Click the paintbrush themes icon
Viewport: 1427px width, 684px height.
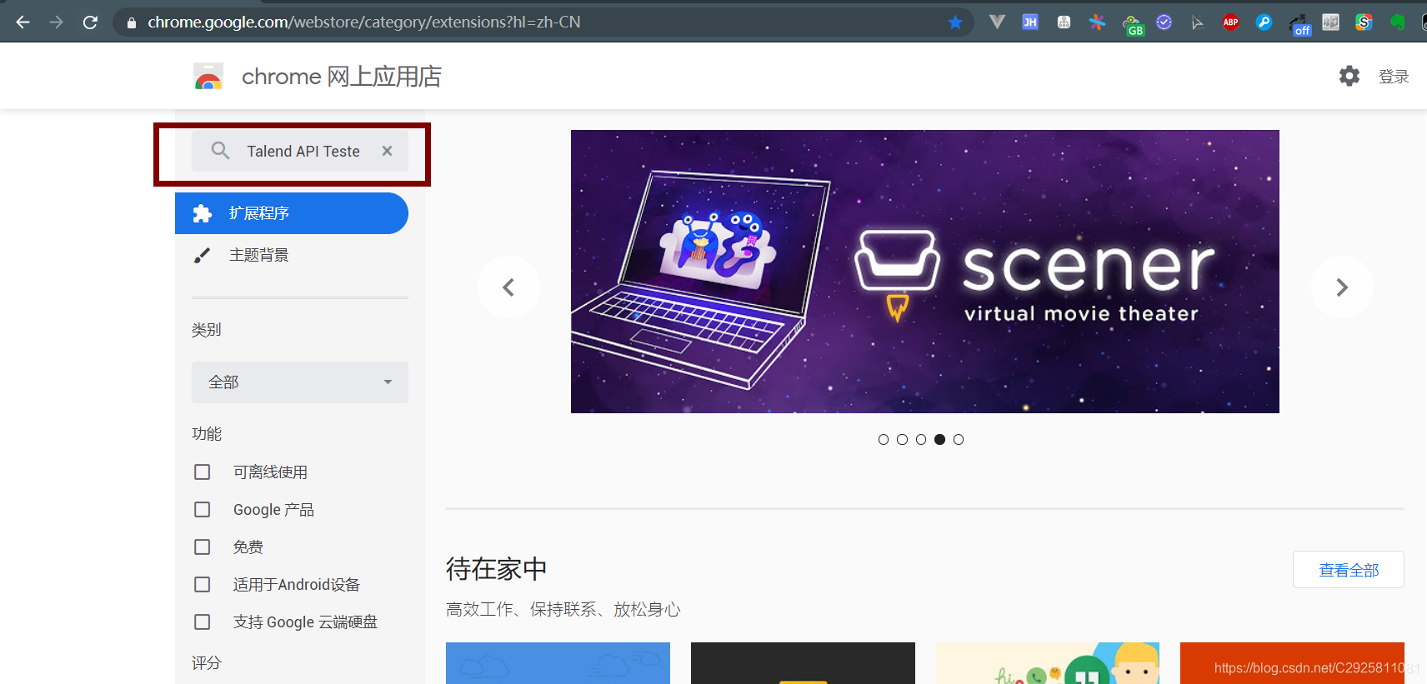pyautogui.click(x=202, y=255)
